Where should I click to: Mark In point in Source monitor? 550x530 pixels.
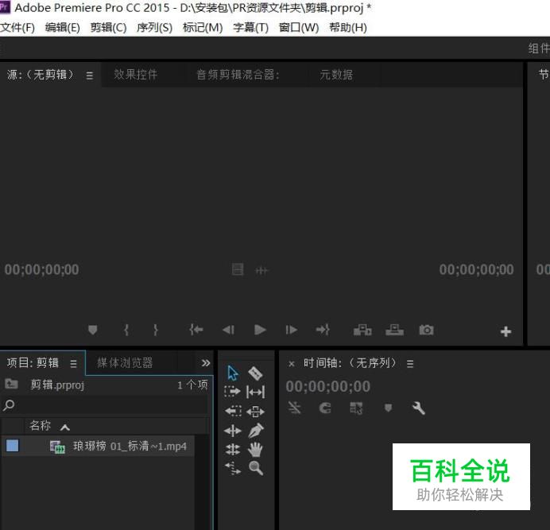pyautogui.click(x=126, y=330)
